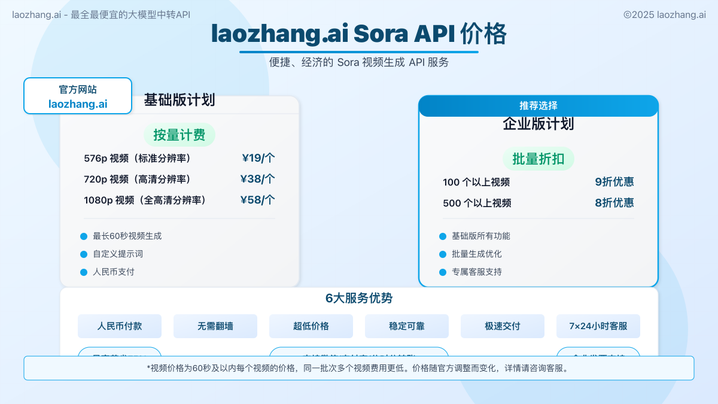718x404 pixels.
Task: Click the 6大服务优势 heading
Action: click(359, 298)
